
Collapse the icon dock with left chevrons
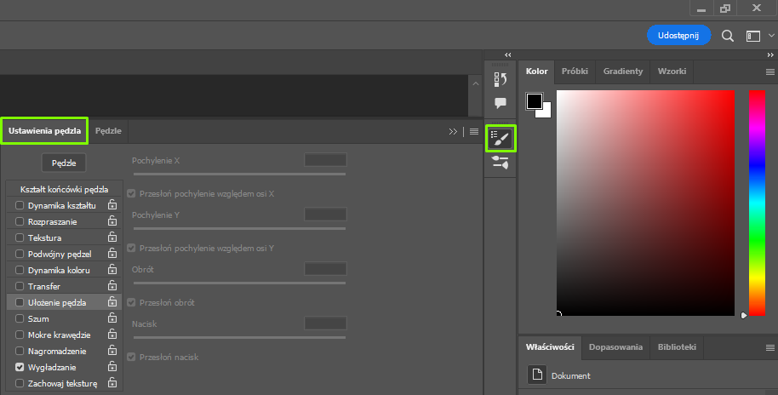coord(507,55)
